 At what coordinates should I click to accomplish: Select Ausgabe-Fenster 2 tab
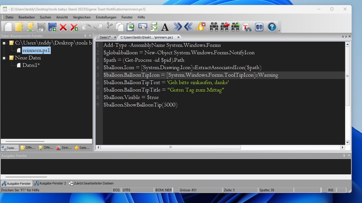[51, 183]
